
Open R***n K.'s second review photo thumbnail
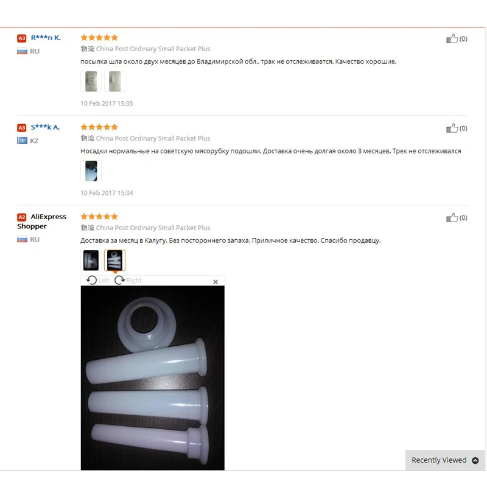(x=114, y=82)
